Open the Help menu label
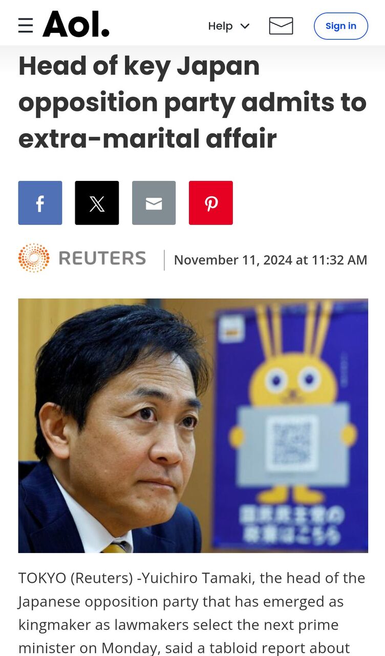This screenshot has height=656, width=385. 220,26
